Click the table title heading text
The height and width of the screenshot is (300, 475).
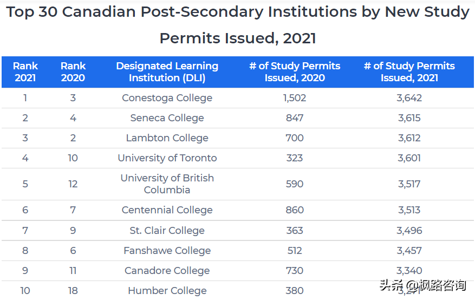(237, 25)
